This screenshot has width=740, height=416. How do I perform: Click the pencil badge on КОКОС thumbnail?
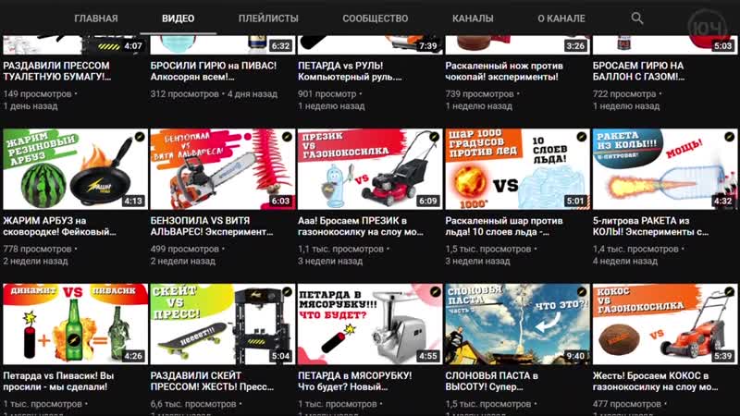[729, 292]
